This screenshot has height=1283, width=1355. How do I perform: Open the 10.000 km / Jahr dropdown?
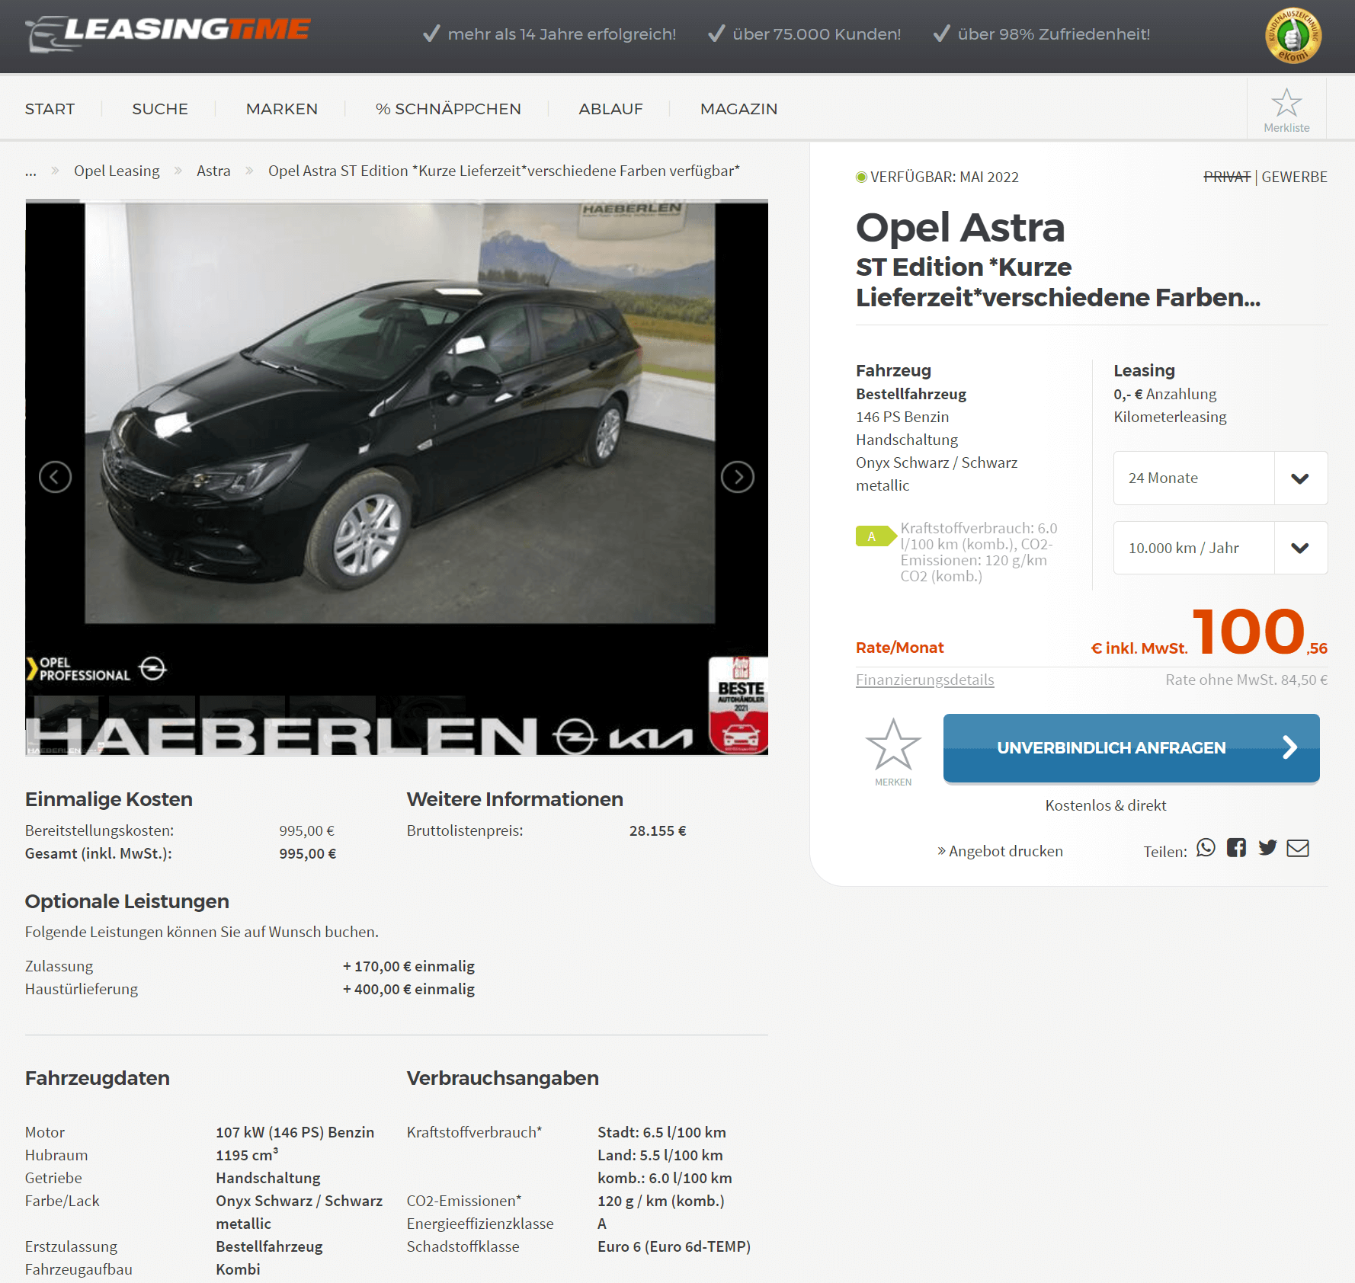point(1220,548)
